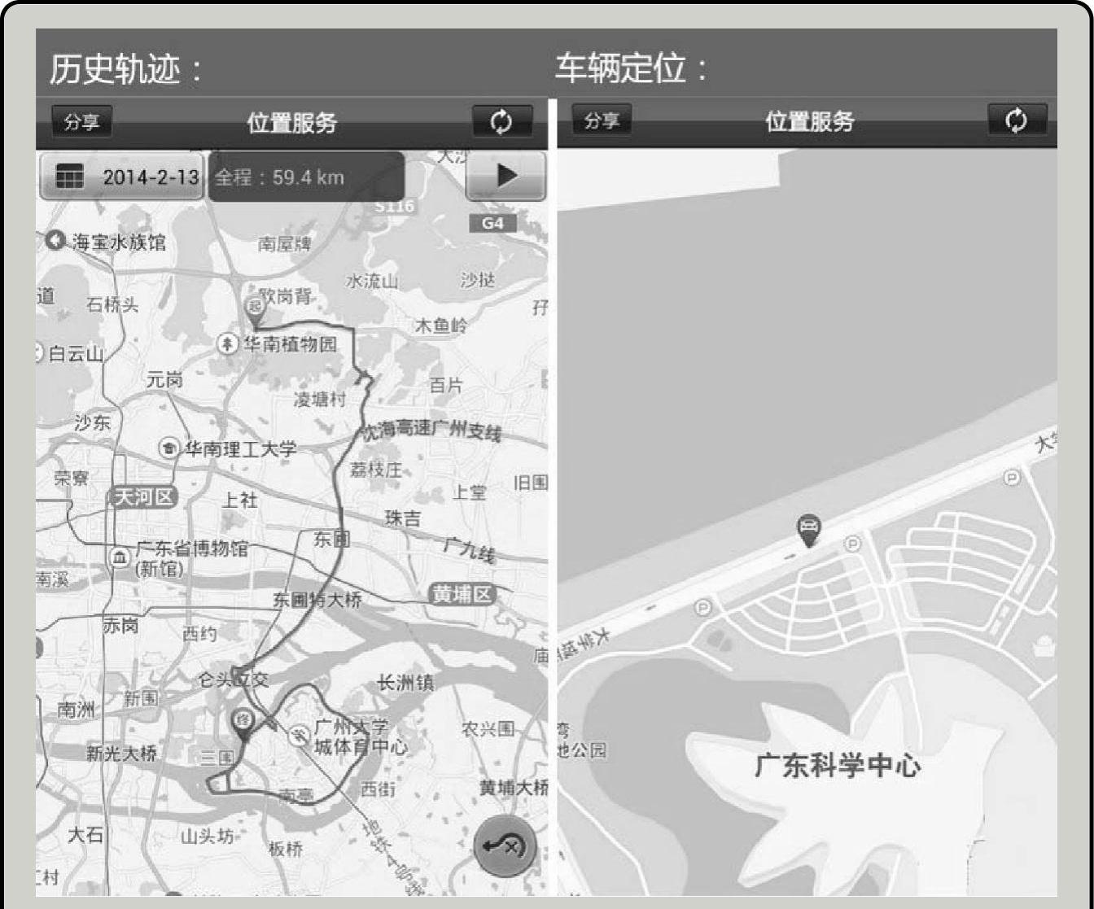
Task: Refresh the vehicle location map
Action: pyautogui.click(x=1016, y=121)
